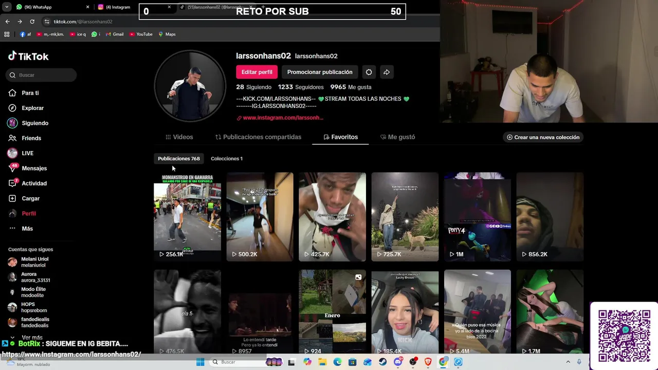Open Melani Uriol followed account
Viewport: 658px width, 370px height.
click(28, 262)
